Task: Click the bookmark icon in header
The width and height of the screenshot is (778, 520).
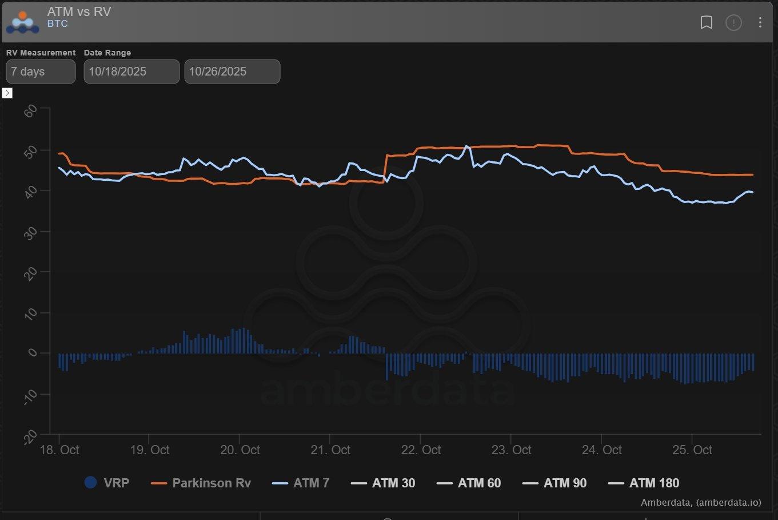Action: pyautogui.click(x=706, y=22)
